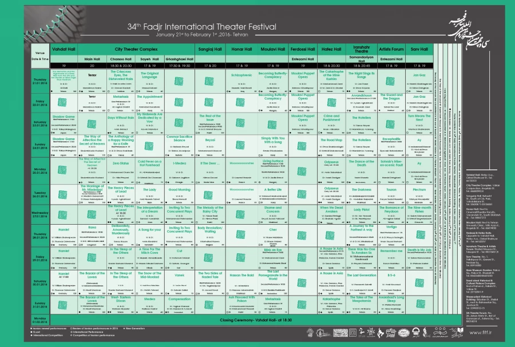The width and height of the screenshot is (515, 347).
Task: Click 'A Time For The Milch Cows' cell
Action: coord(149,258)
